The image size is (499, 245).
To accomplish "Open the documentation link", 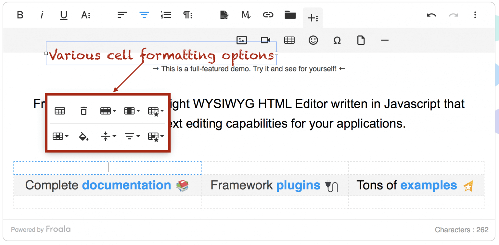I will click(126, 185).
